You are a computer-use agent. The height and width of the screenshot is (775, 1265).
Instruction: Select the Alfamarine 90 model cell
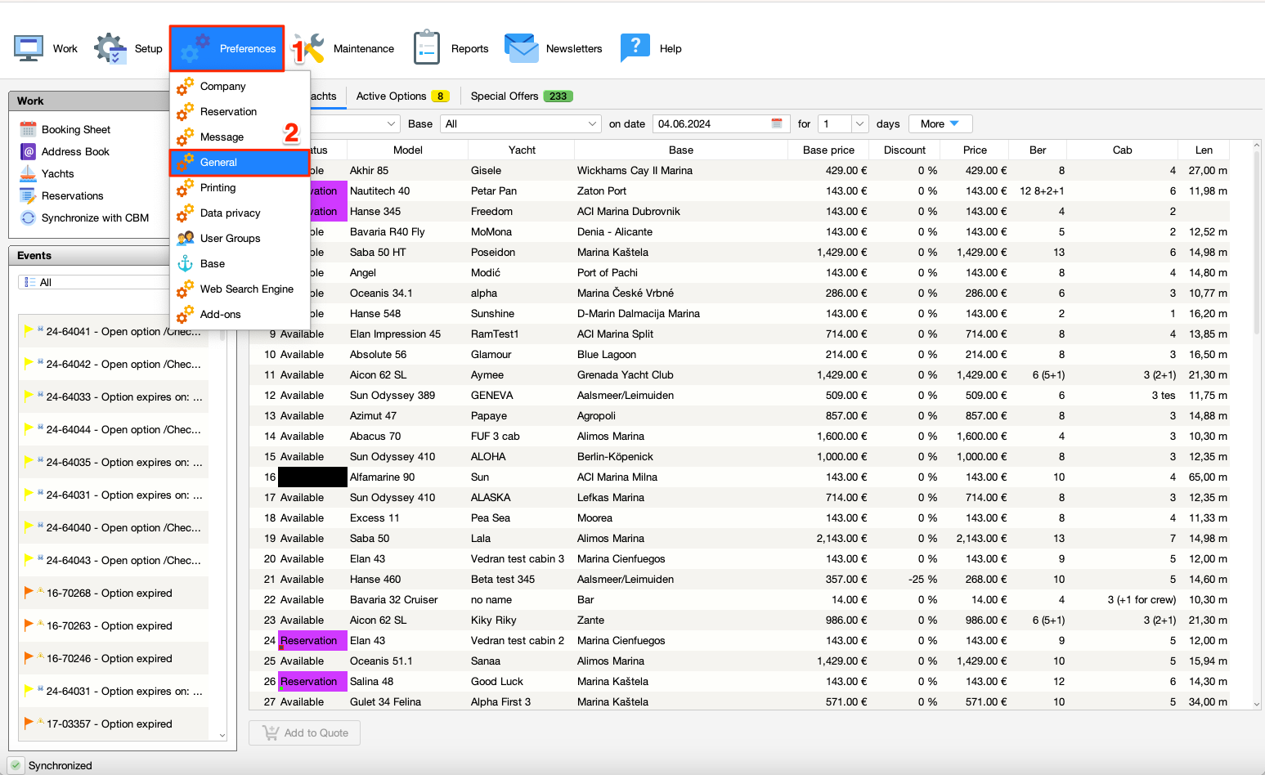coord(407,477)
